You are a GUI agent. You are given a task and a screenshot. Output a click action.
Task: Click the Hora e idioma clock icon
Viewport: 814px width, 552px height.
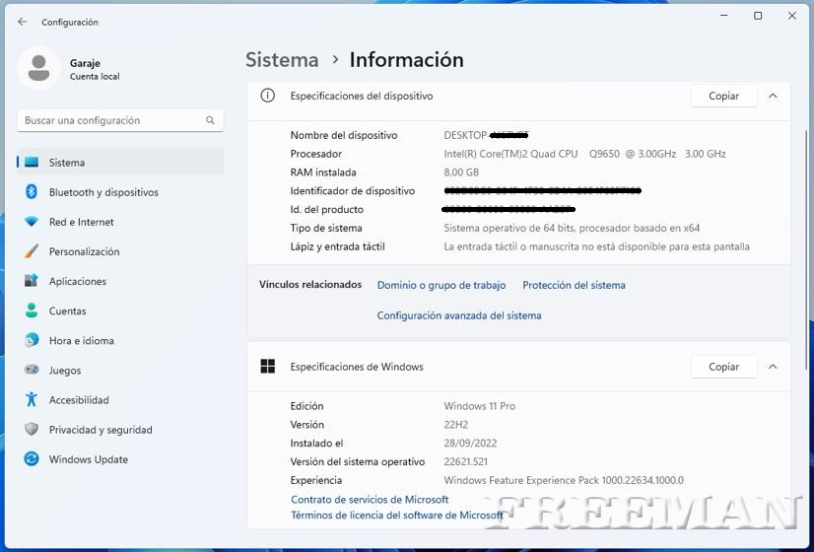coord(32,340)
